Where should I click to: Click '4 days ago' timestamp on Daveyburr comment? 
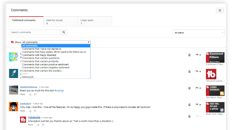click(x=38, y=104)
